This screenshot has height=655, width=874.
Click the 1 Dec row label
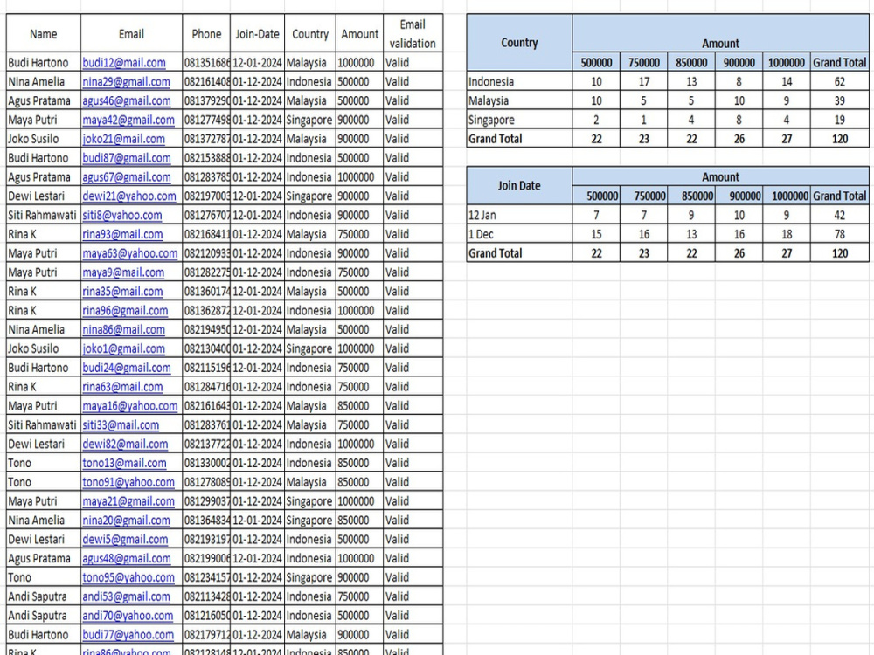click(519, 234)
